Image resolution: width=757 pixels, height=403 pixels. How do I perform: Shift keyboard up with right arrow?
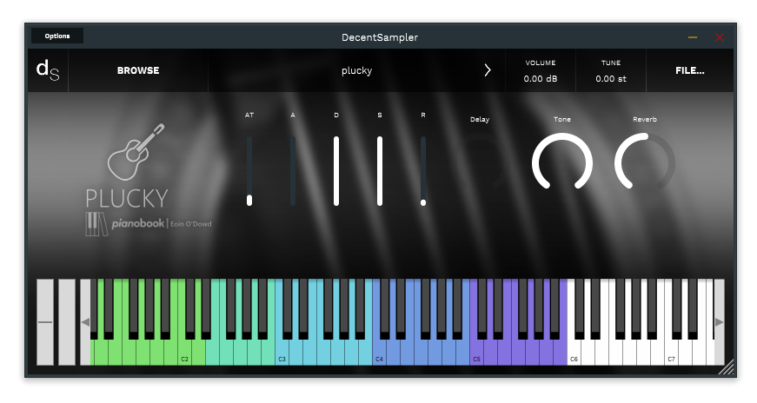pos(719,322)
